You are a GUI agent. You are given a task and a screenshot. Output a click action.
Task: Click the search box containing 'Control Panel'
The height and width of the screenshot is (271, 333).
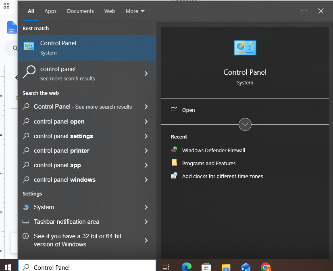[x=87, y=266]
